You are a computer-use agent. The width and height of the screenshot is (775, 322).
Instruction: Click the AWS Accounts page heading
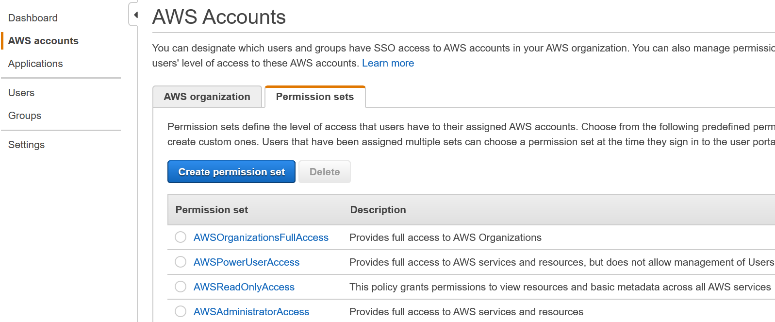pos(219,17)
